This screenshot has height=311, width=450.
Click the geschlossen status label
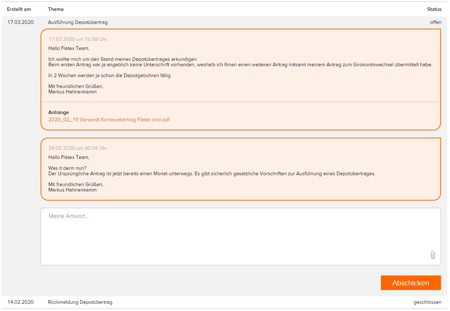pyautogui.click(x=428, y=302)
